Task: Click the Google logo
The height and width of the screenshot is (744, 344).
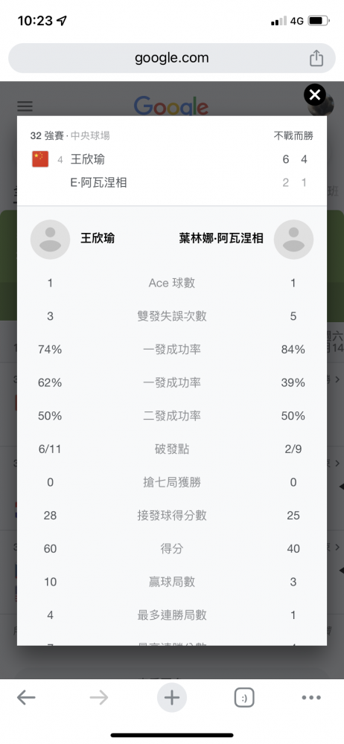Action: click(171, 106)
